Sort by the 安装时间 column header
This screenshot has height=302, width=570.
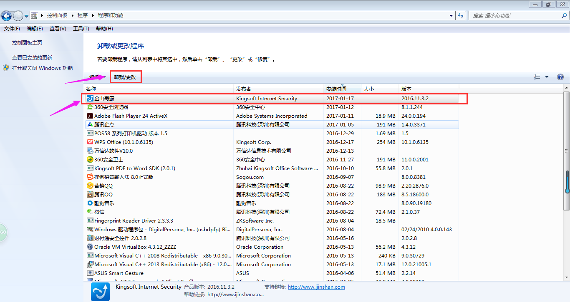pos(343,89)
